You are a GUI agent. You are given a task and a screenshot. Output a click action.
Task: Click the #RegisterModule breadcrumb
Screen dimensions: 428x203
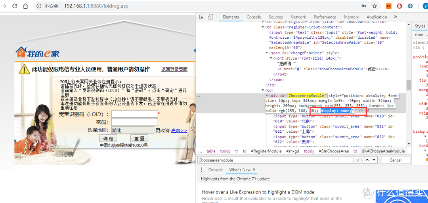click(266, 151)
